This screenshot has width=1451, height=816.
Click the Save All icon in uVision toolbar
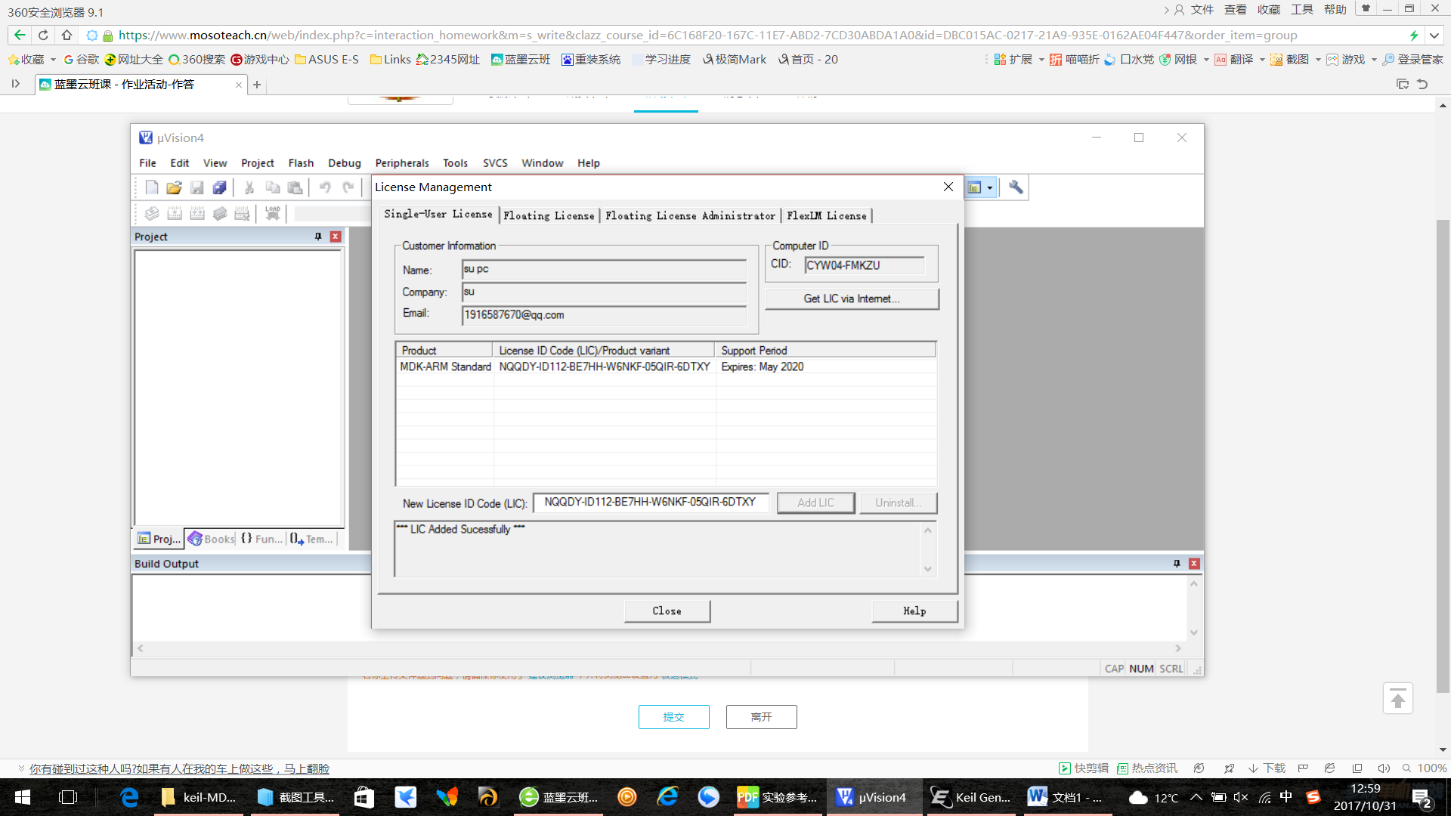point(220,187)
